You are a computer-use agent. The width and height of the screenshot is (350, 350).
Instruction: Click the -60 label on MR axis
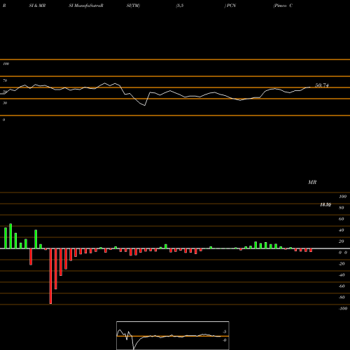coord(342,286)
